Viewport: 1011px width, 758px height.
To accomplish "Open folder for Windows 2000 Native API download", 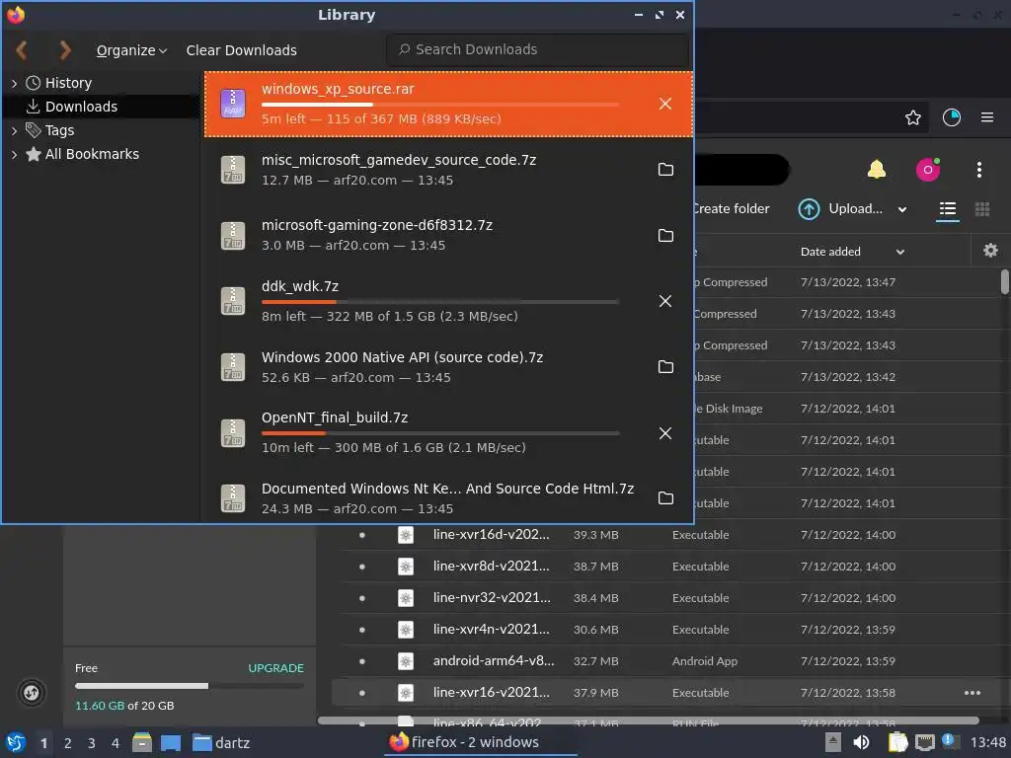I will (x=665, y=367).
